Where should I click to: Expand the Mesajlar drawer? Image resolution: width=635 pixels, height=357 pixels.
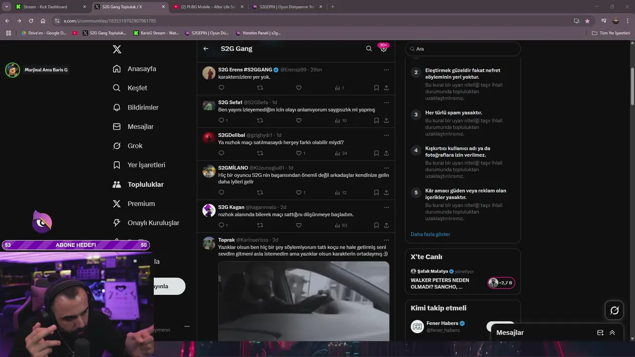click(612, 333)
